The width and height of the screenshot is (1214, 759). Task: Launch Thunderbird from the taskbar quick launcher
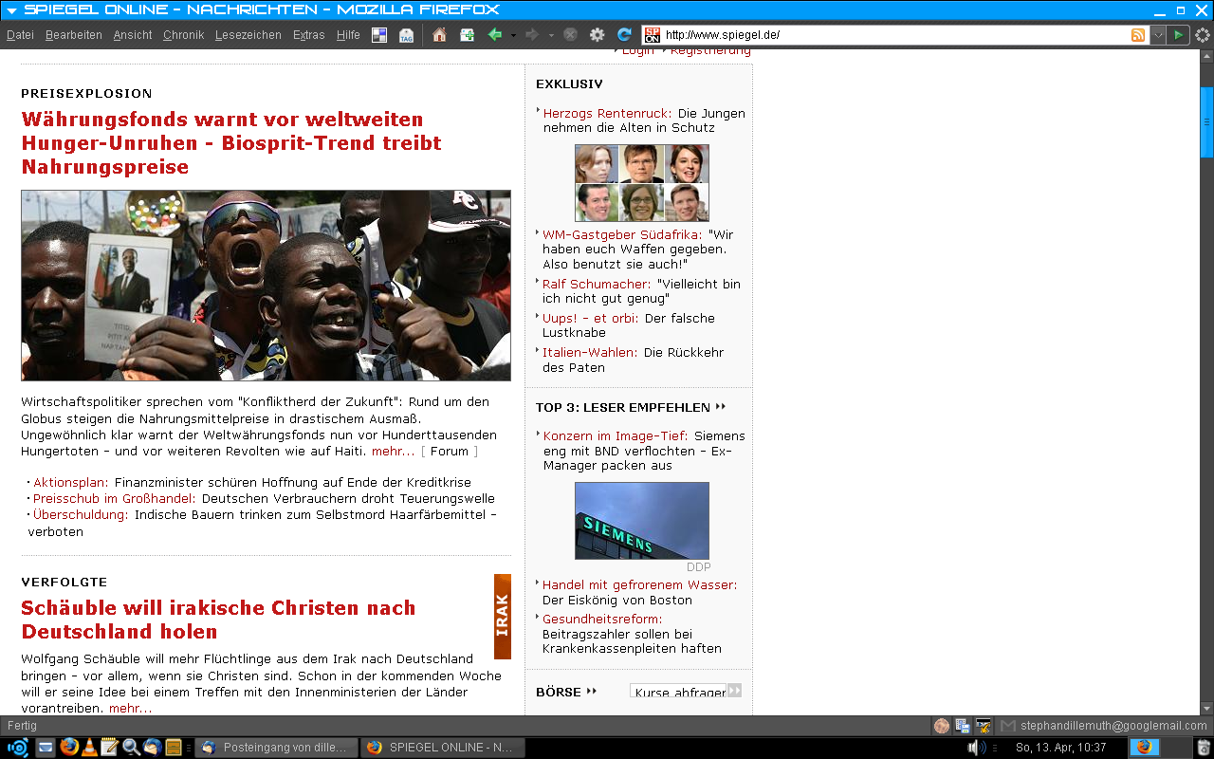[x=152, y=747]
